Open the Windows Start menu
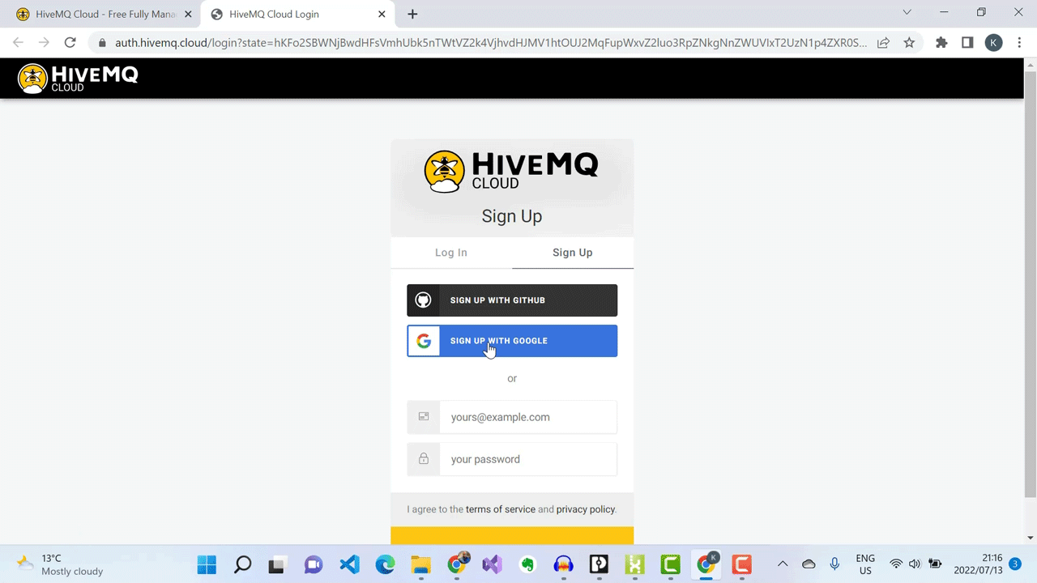 pos(207,564)
